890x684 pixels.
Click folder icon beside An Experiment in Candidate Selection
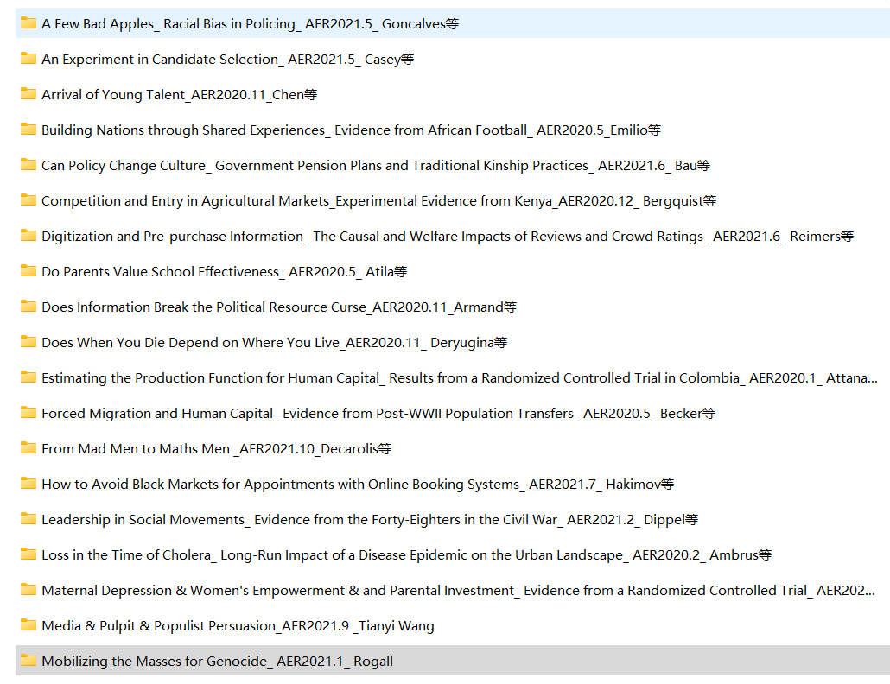(29, 59)
